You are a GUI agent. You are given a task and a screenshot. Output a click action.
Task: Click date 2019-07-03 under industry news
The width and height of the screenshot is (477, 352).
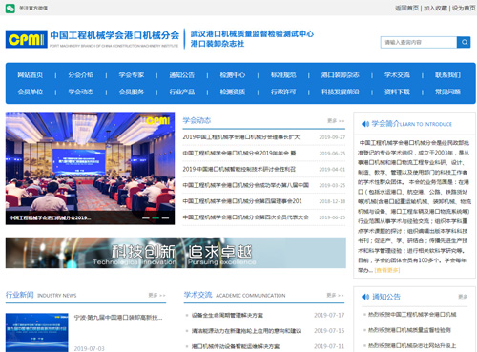click(89, 349)
